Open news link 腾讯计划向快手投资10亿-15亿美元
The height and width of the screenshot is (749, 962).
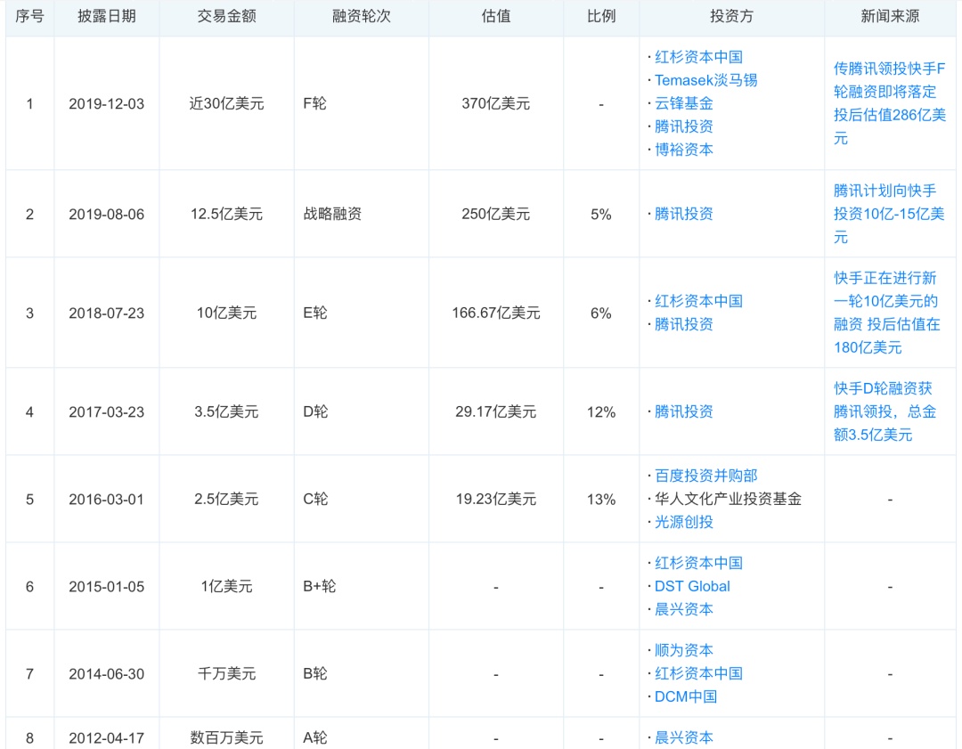click(889, 214)
